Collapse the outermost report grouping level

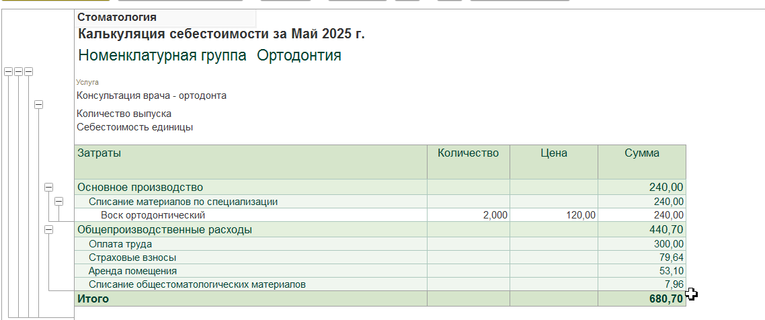8,72
